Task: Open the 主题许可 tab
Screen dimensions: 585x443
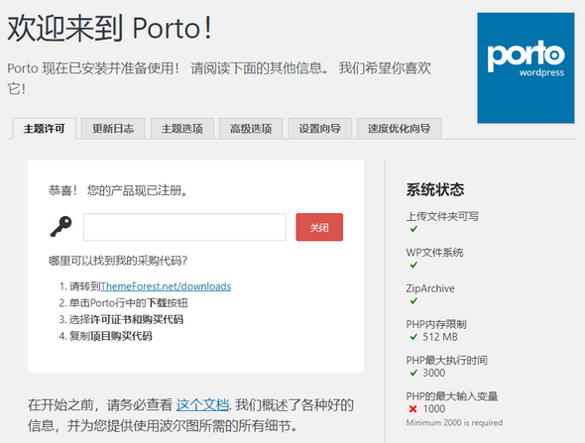Action: coord(45,129)
